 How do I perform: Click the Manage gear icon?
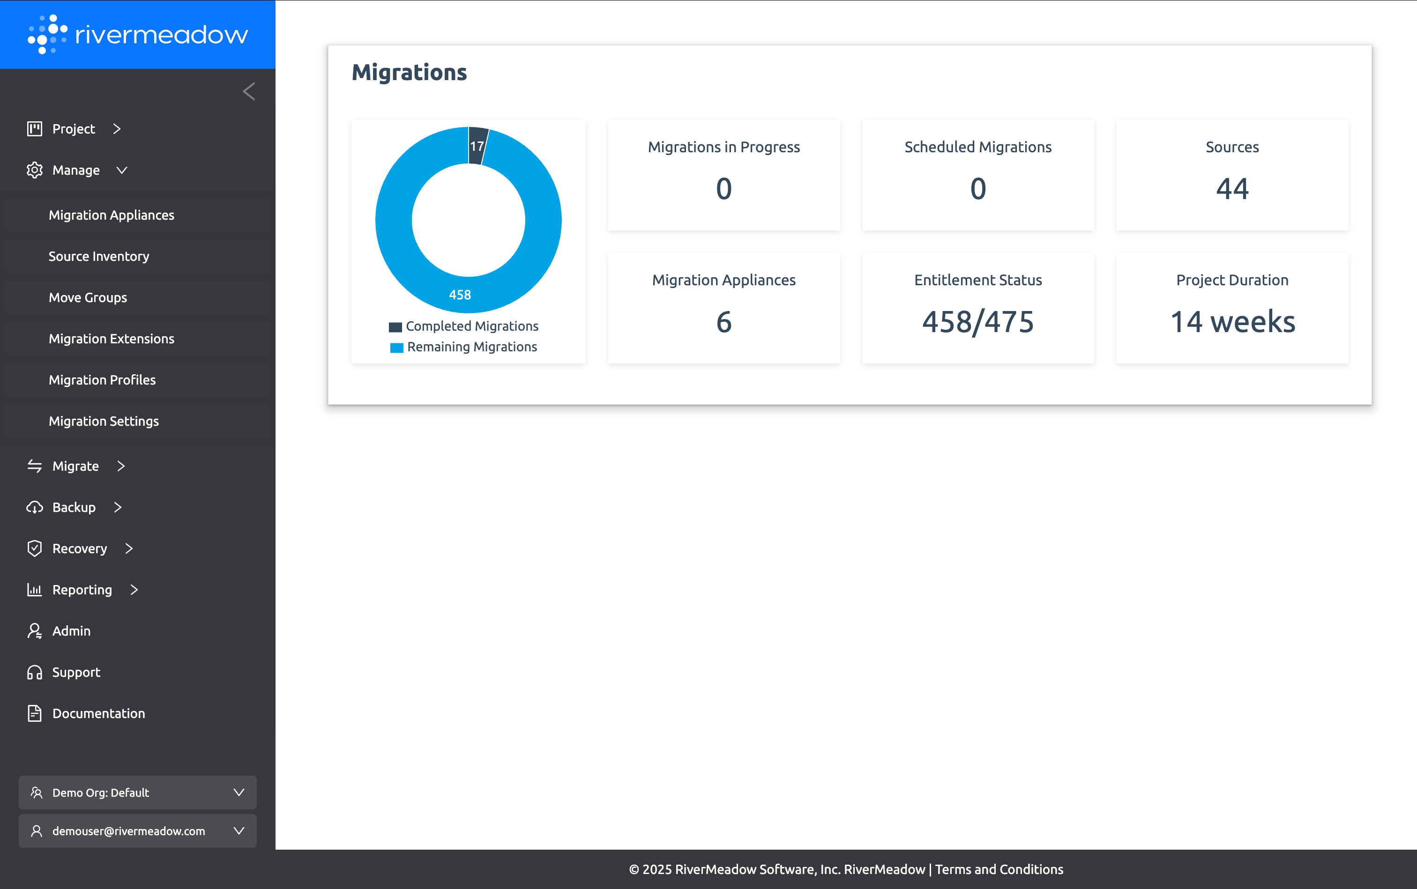[x=35, y=170]
